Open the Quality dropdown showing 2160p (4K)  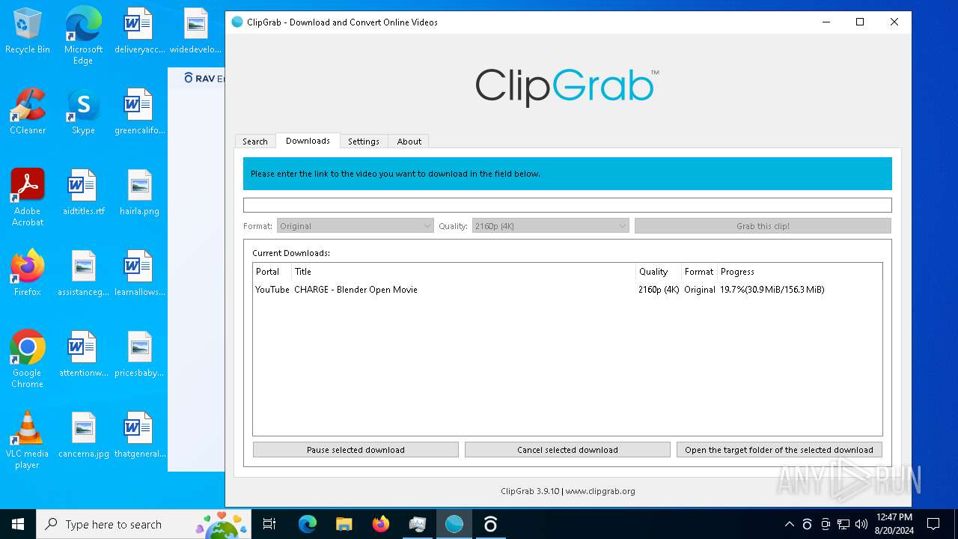click(550, 226)
